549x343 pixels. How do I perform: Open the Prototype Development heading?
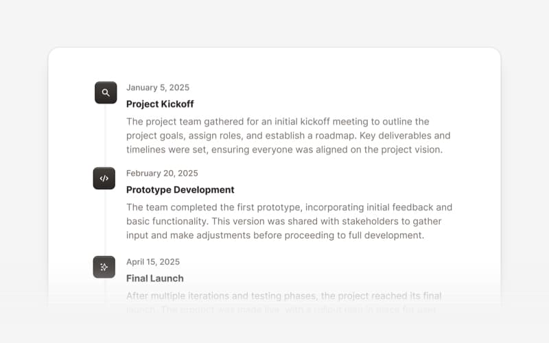[180, 190]
